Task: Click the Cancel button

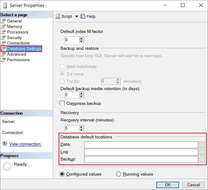Action: click(x=194, y=185)
